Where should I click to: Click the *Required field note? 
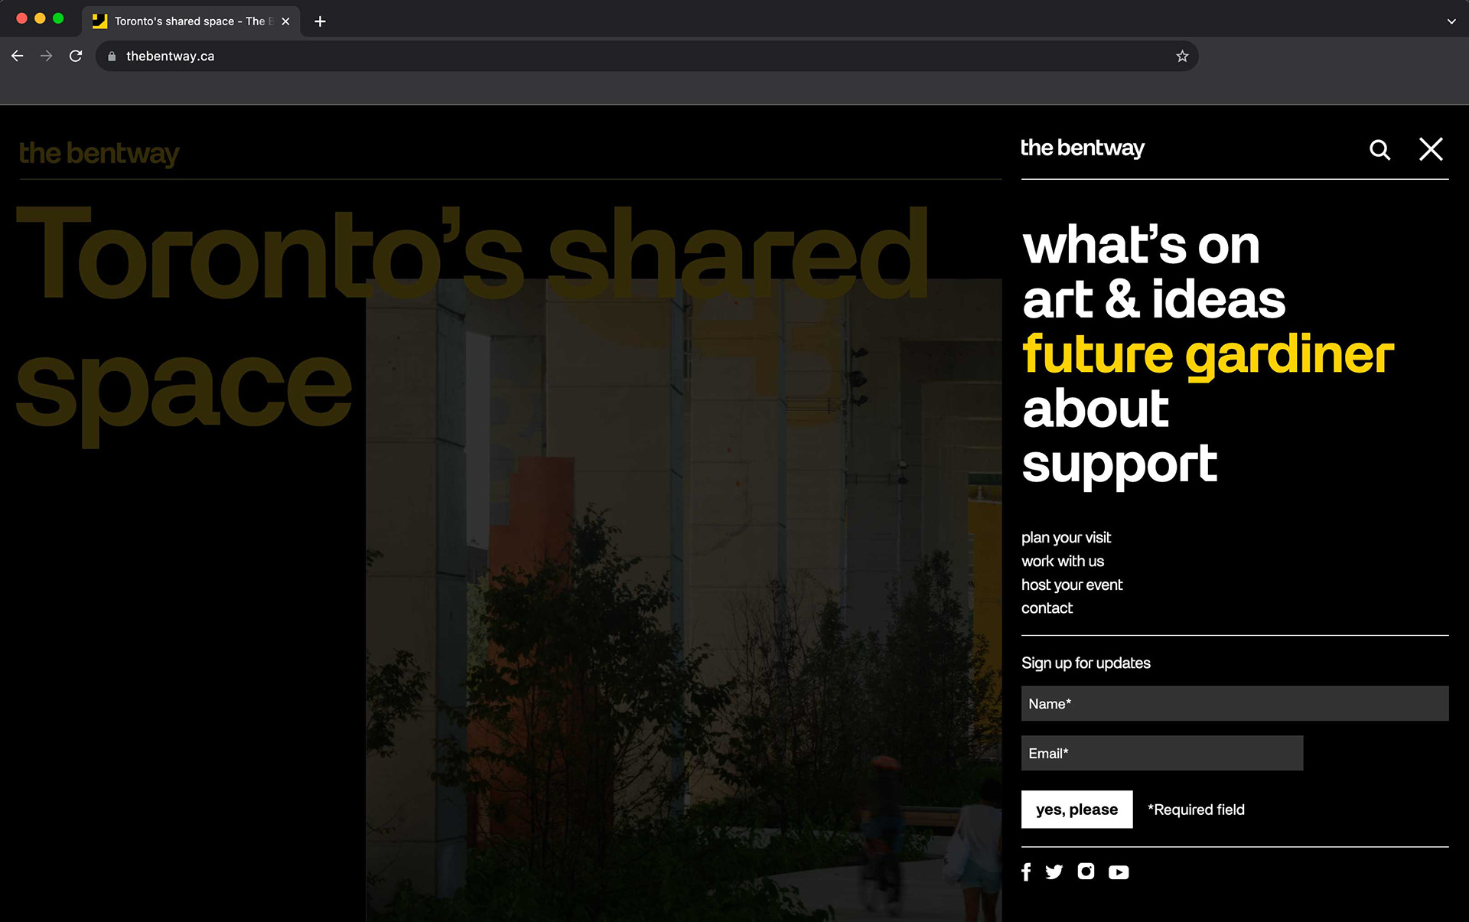click(x=1196, y=810)
